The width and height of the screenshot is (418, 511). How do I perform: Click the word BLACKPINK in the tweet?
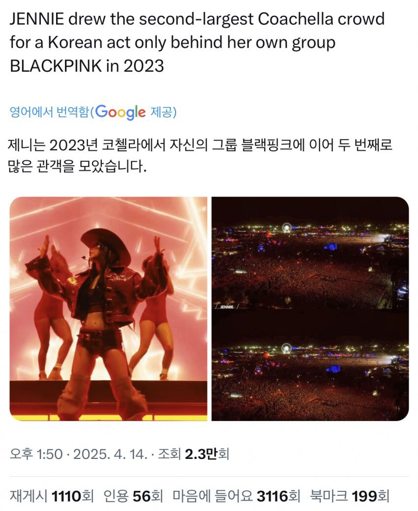tap(56, 66)
